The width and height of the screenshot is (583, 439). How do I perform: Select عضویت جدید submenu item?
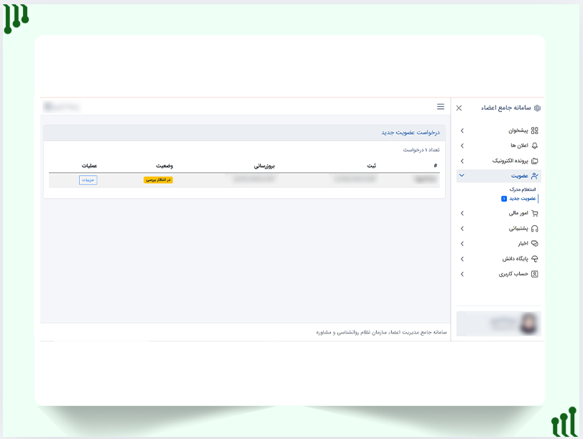[523, 199]
